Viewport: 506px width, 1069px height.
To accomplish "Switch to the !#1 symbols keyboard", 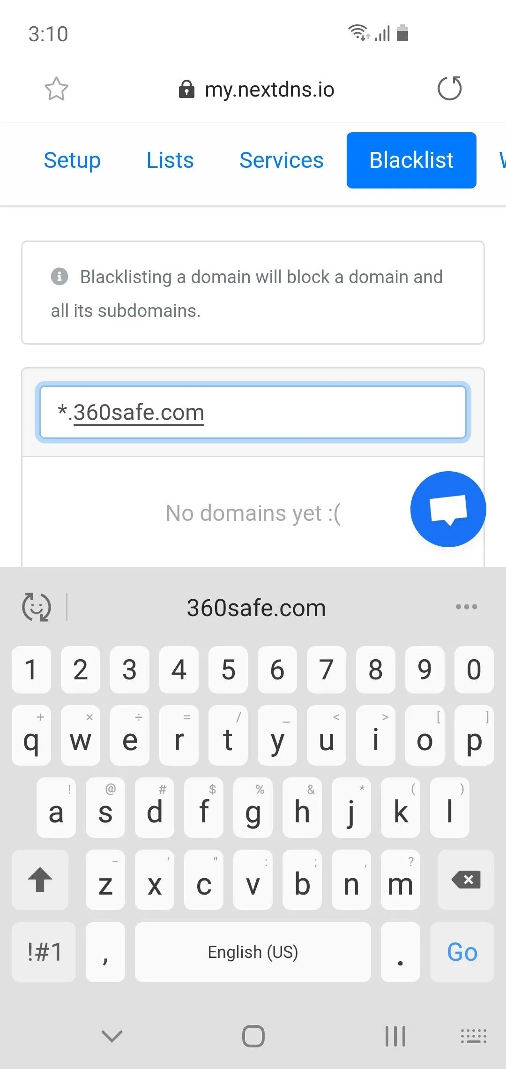I will tap(44, 952).
